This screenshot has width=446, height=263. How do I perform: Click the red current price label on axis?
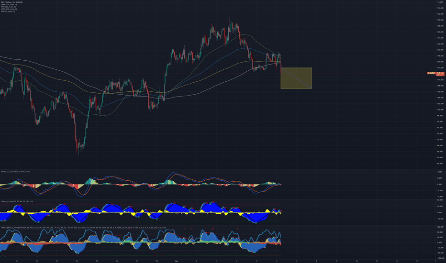[x=440, y=73]
